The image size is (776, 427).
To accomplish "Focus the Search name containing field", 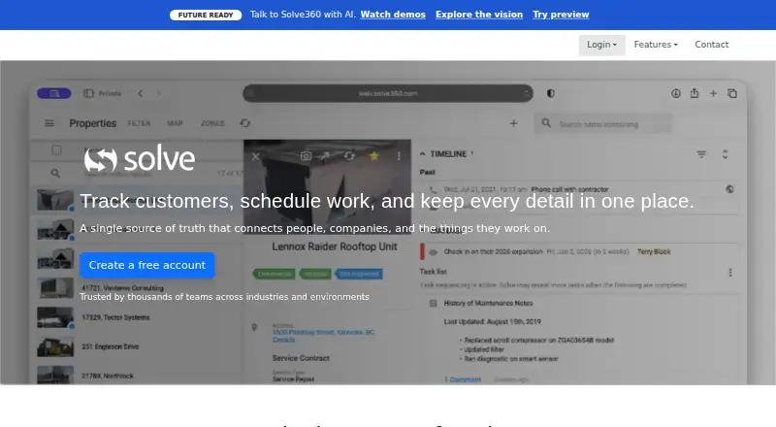I will pos(602,124).
